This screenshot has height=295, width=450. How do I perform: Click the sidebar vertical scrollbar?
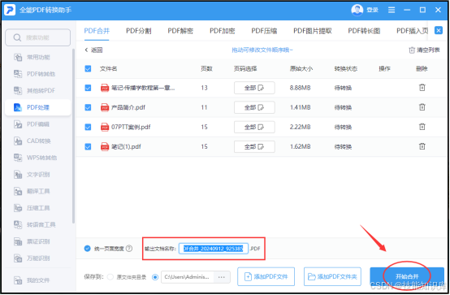[x=73, y=137]
